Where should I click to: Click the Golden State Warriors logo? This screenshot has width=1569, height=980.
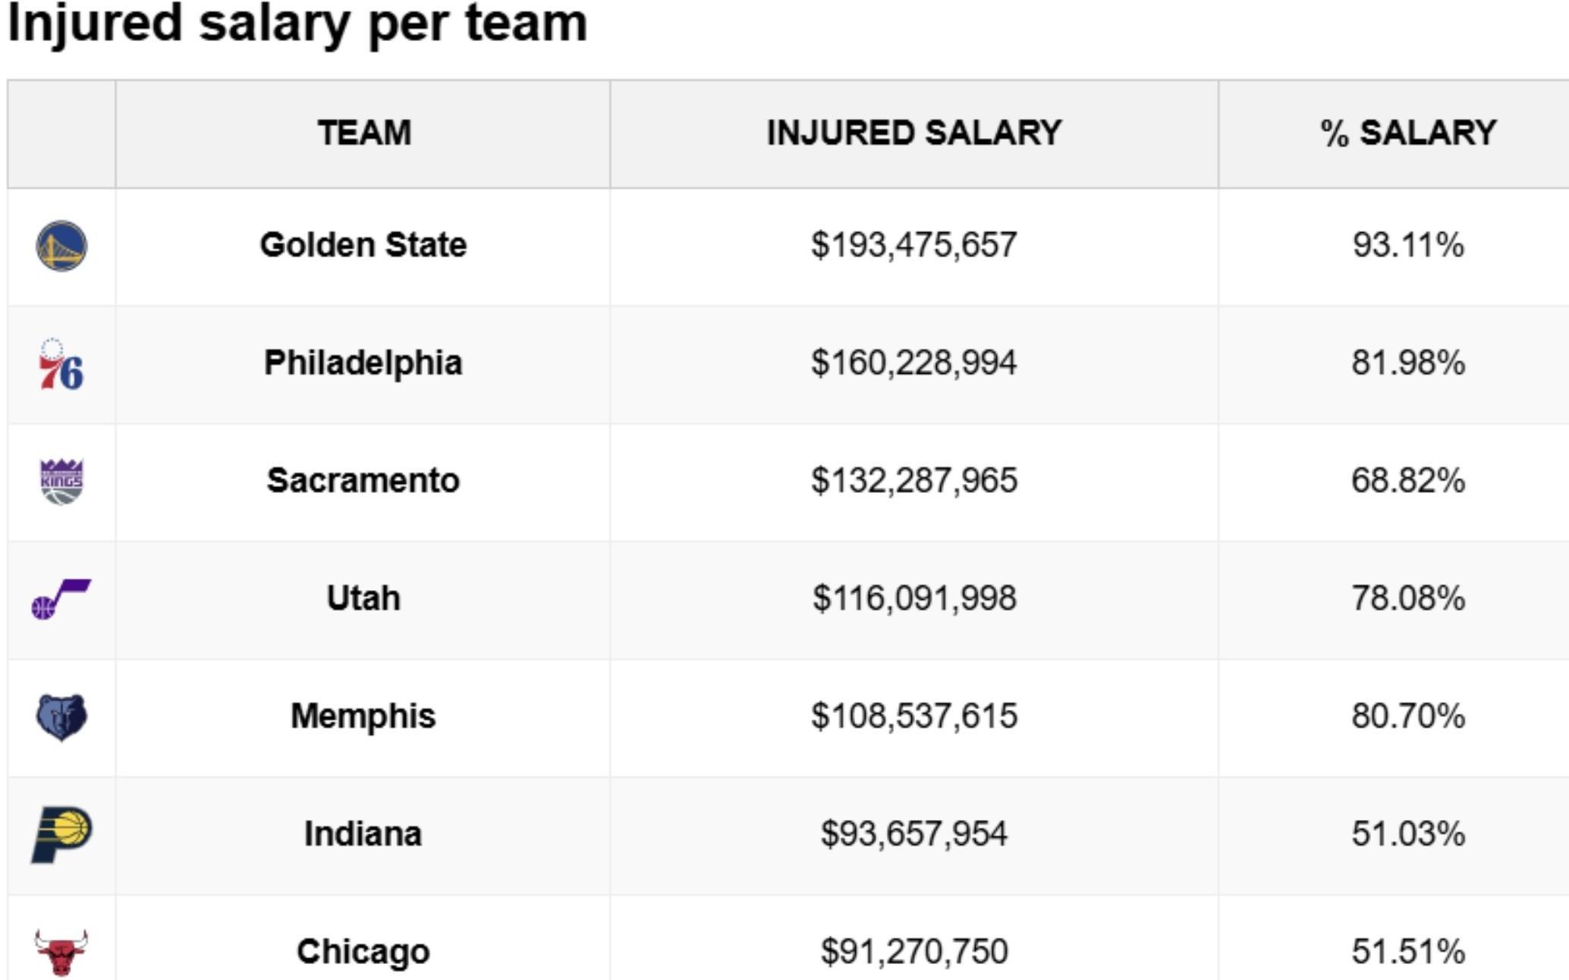point(61,246)
